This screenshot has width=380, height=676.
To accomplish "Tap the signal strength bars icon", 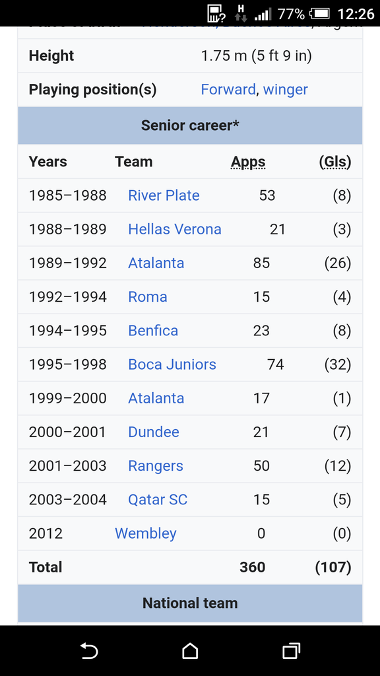I will (x=263, y=15).
